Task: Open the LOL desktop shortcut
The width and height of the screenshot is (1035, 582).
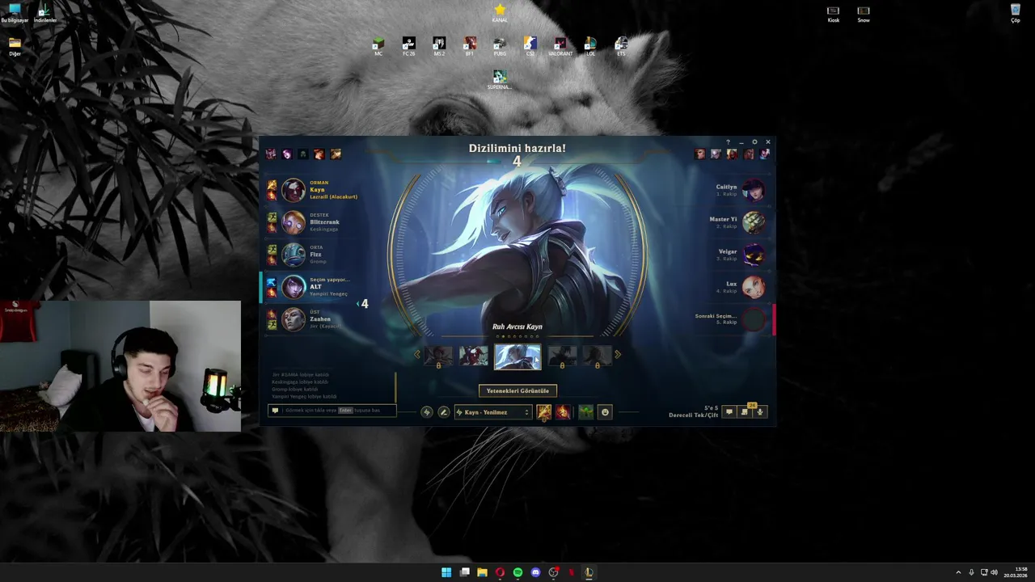Action: (x=590, y=46)
